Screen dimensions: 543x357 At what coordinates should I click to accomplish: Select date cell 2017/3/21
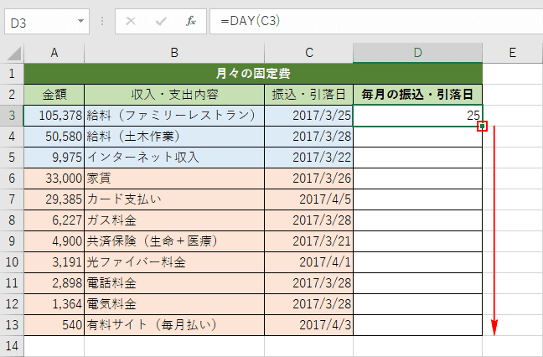pyautogui.click(x=309, y=241)
